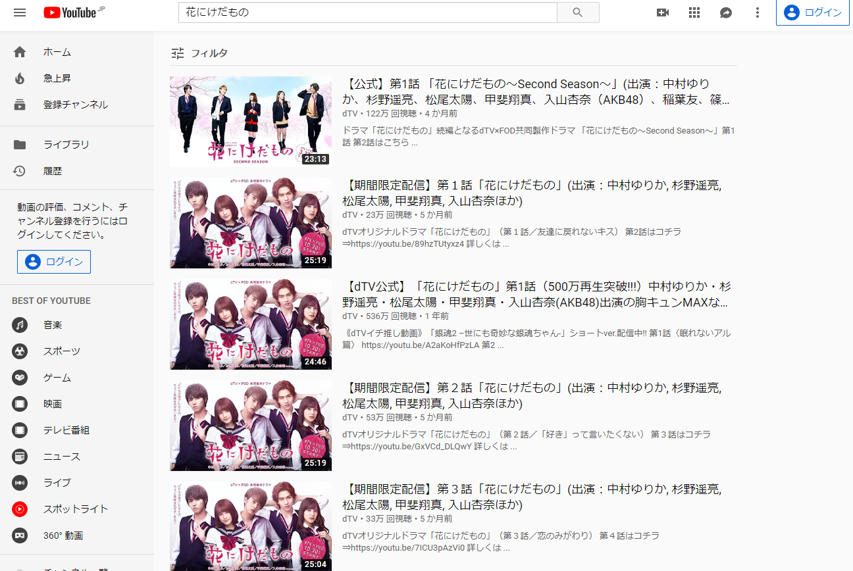This screenshot has height=571, width=853.
Task: Click the top-right ログイン button
Action: point(813,12)
